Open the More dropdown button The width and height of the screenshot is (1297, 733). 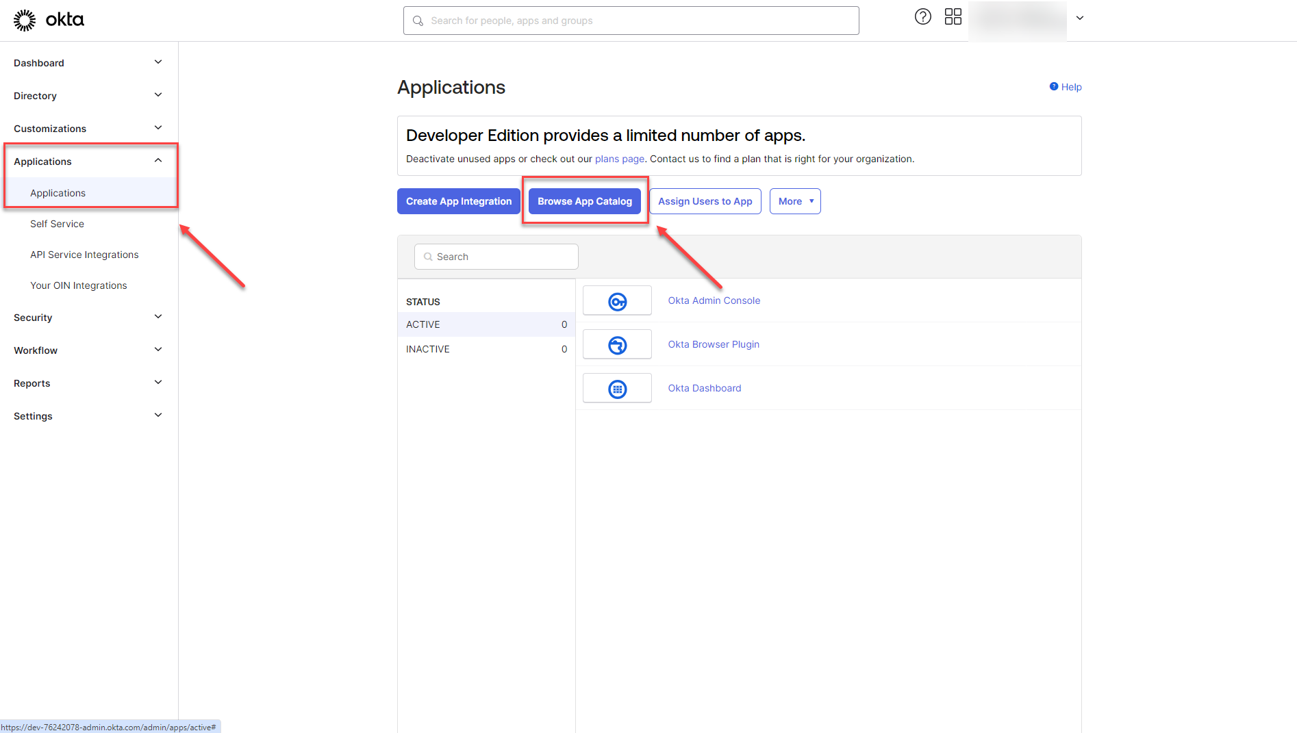[795, 201]
